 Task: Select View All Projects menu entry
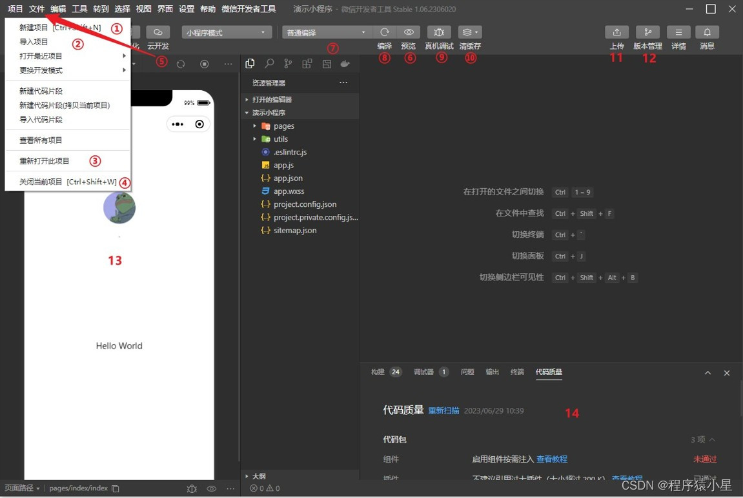coord(67,140)
